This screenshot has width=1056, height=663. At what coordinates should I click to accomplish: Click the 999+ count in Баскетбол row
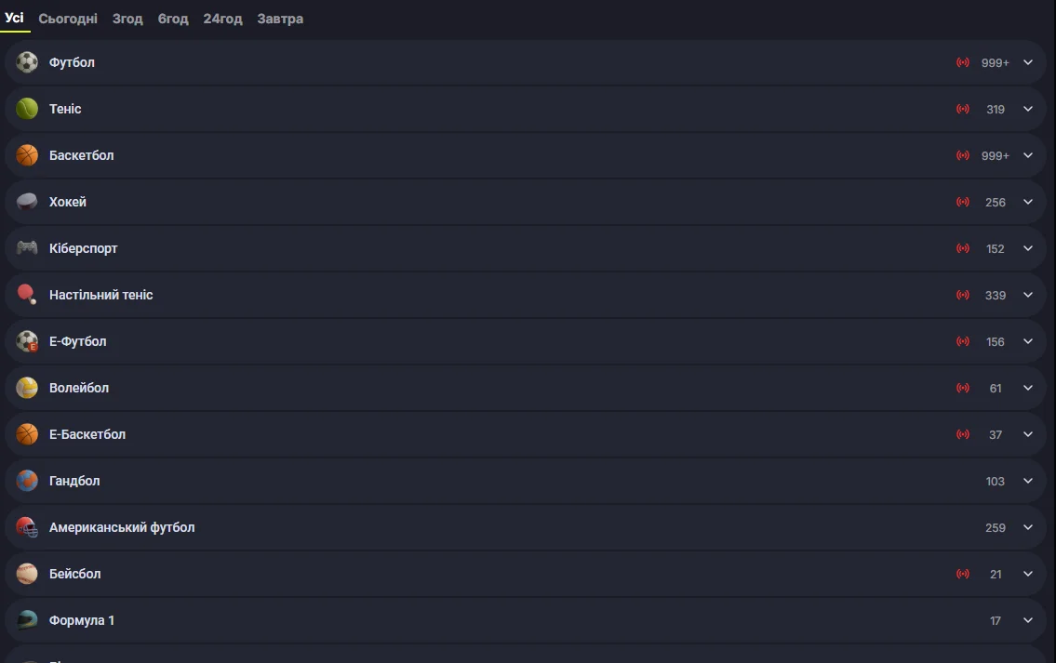click(x=996, y=156)
